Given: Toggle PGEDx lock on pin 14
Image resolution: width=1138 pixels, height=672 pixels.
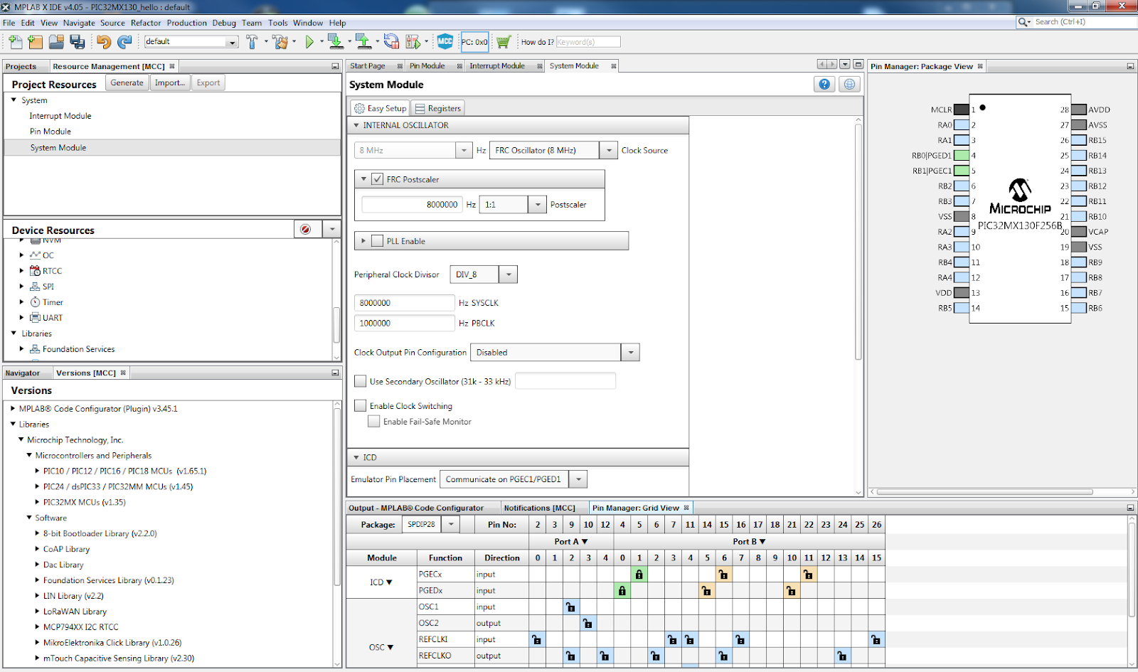Looking at the screenshot, I should coord(707,591).
